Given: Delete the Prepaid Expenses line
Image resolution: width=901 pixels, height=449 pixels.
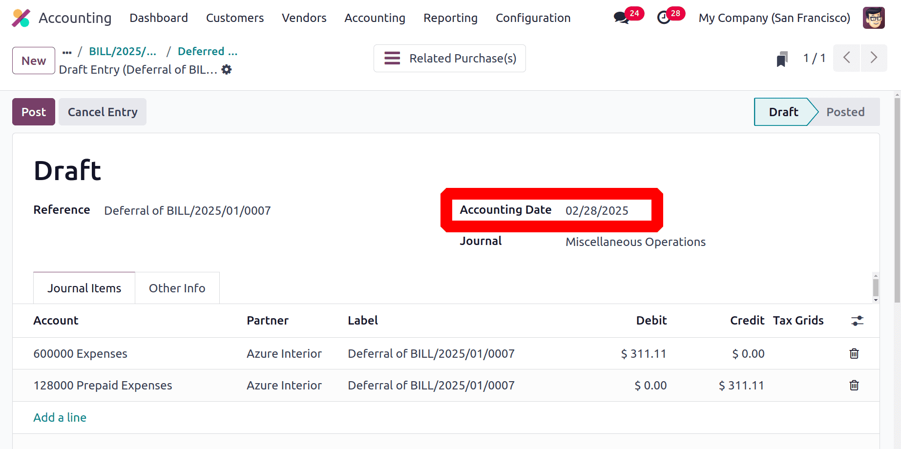Looking at the screenshot, I should [854, 386].
